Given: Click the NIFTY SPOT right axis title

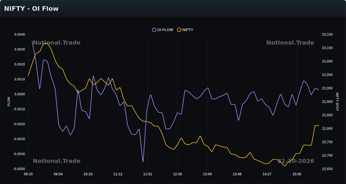Looking at the screenshot, I should 337,102.
